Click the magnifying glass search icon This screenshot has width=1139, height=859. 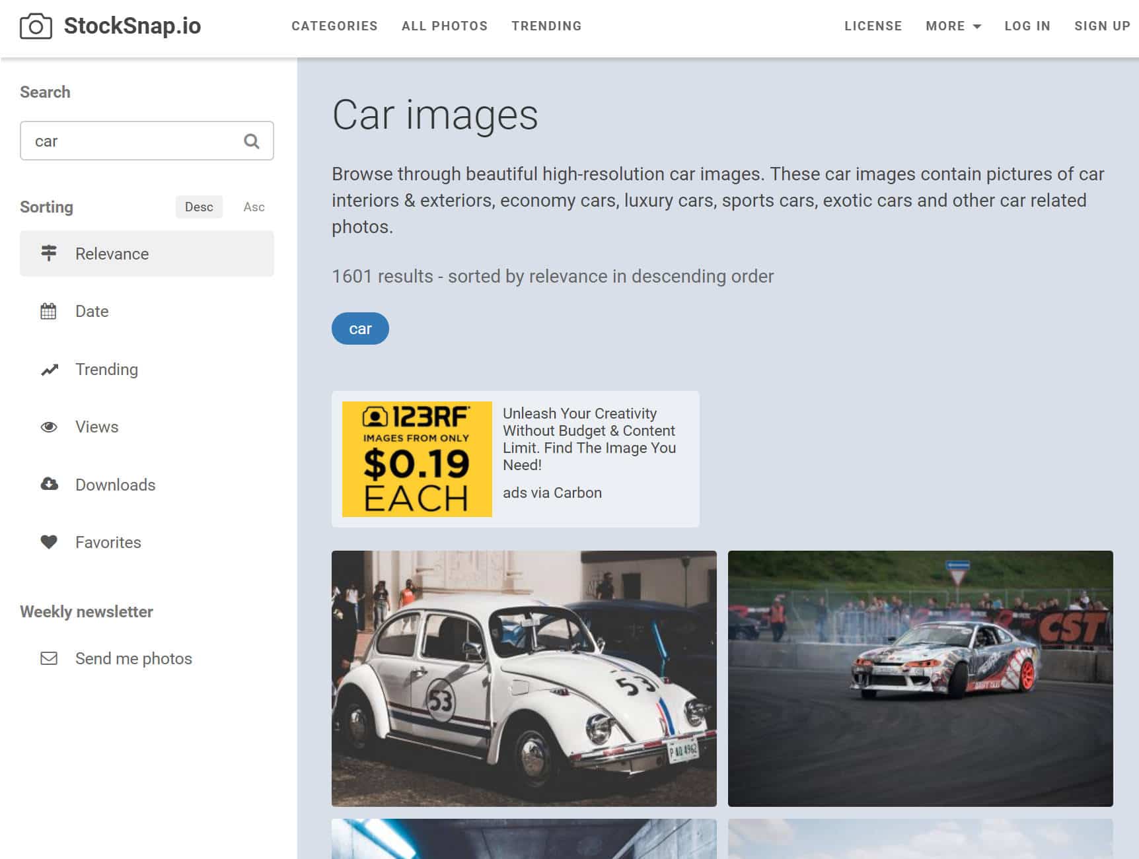[x=252, y=141]
